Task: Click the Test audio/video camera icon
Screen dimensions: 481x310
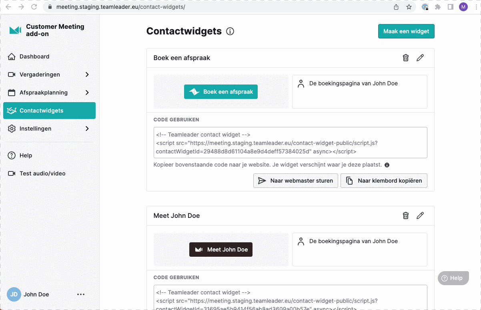Action: point(12,173)
